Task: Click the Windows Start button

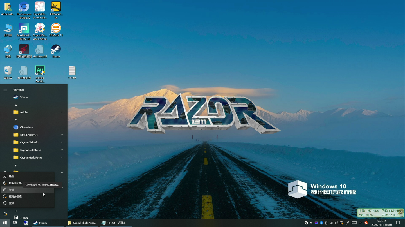Action: point(5,223)
